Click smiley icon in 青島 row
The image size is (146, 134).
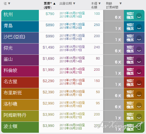pyautogui.click(x=139, y=27)
